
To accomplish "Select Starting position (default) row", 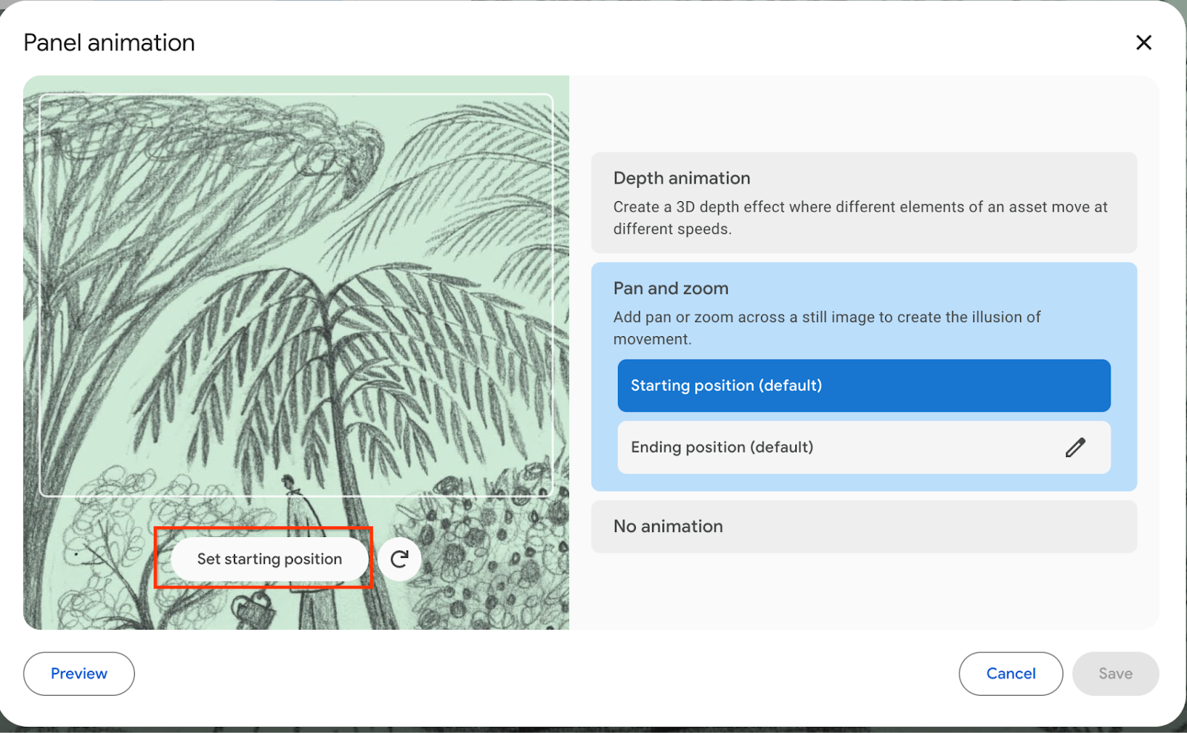I will pyautogui.click(x=864, y=386).
